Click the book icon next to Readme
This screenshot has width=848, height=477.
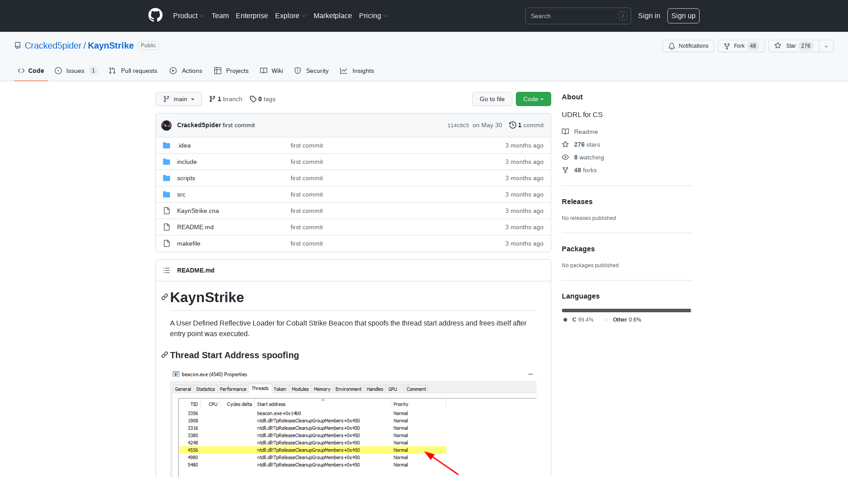pyautogui.click(x=565, y=132)
